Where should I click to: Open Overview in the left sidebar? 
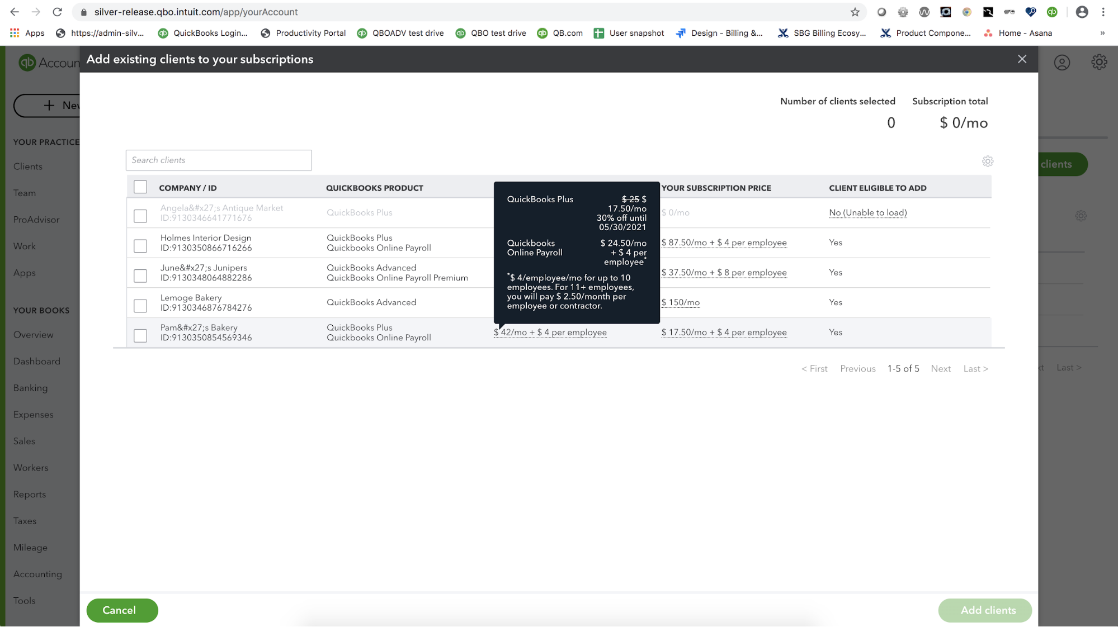tap(34, 335)
